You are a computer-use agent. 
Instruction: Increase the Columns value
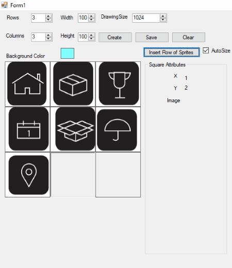coord(48,35)
